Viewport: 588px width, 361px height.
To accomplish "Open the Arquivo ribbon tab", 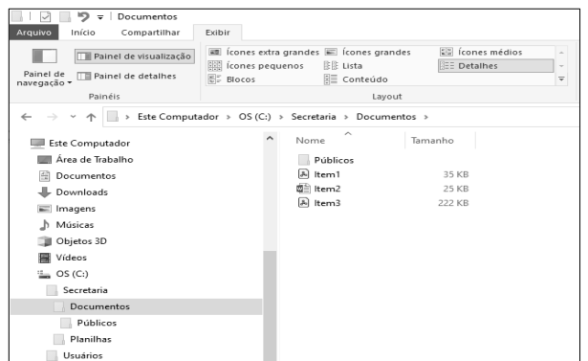I will [33, 33].
